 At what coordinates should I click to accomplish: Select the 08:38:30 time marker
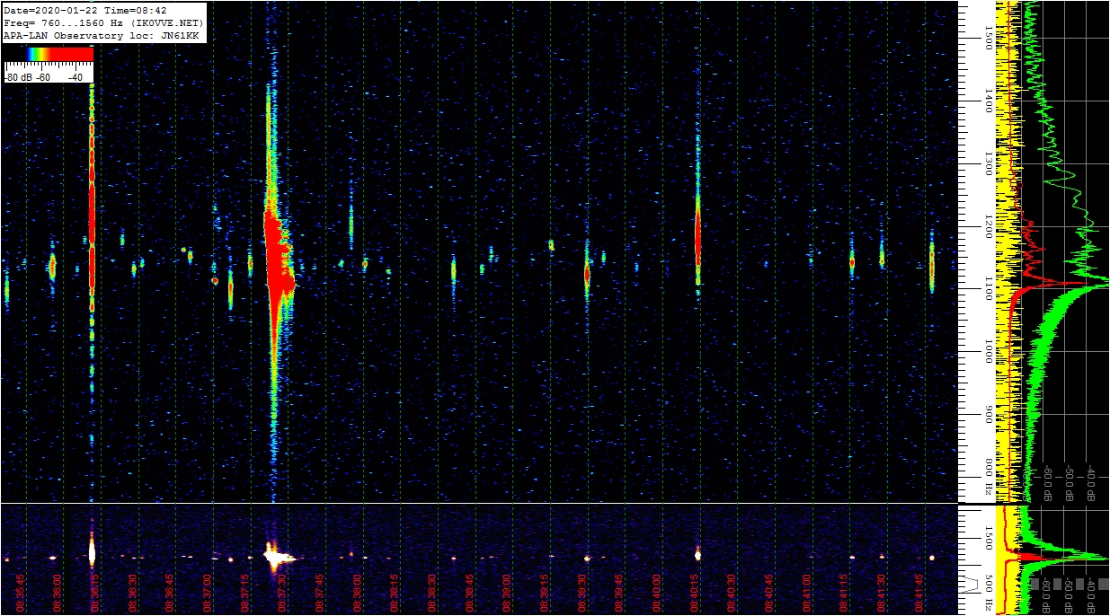[432, 593]
